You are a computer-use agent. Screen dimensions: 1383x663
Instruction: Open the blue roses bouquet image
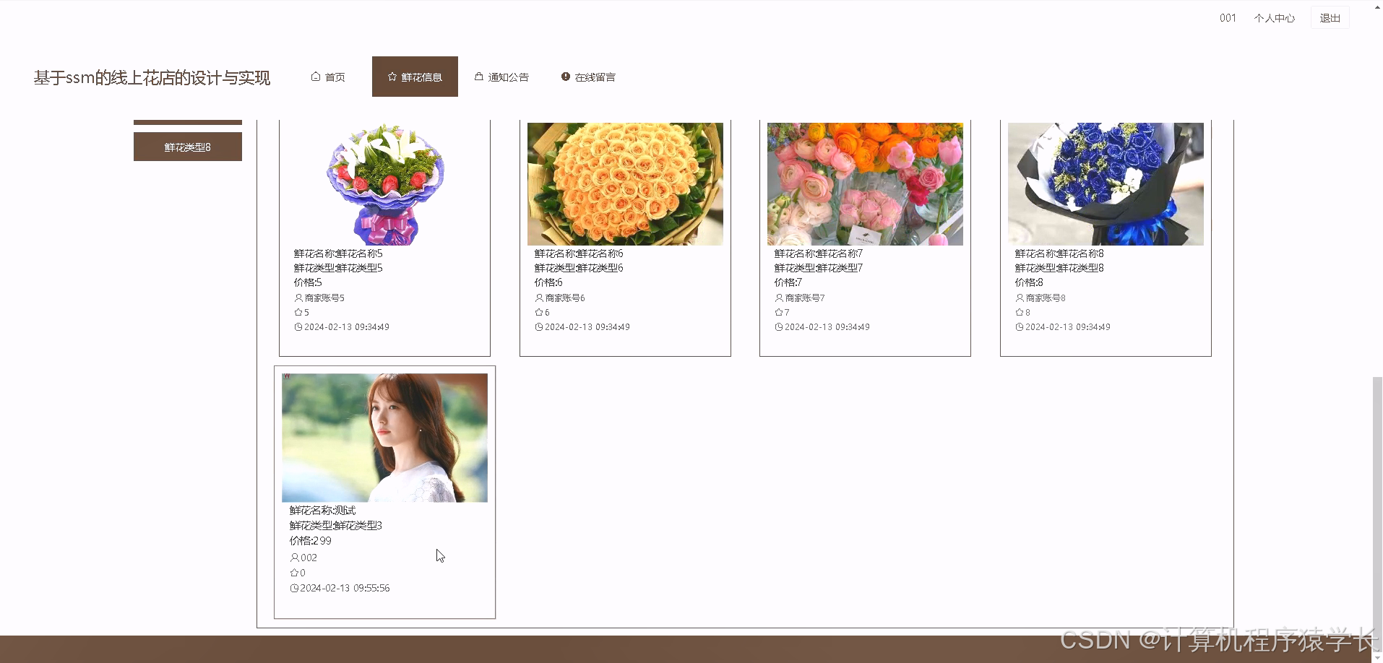point(1105,183)
